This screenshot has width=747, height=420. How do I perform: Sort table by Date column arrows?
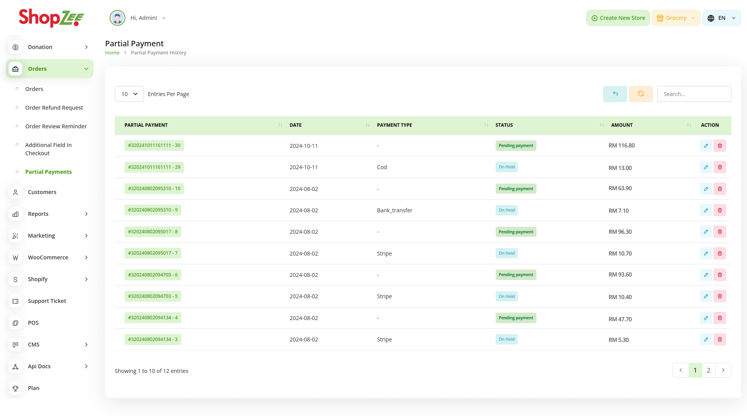tap(368, 125)
